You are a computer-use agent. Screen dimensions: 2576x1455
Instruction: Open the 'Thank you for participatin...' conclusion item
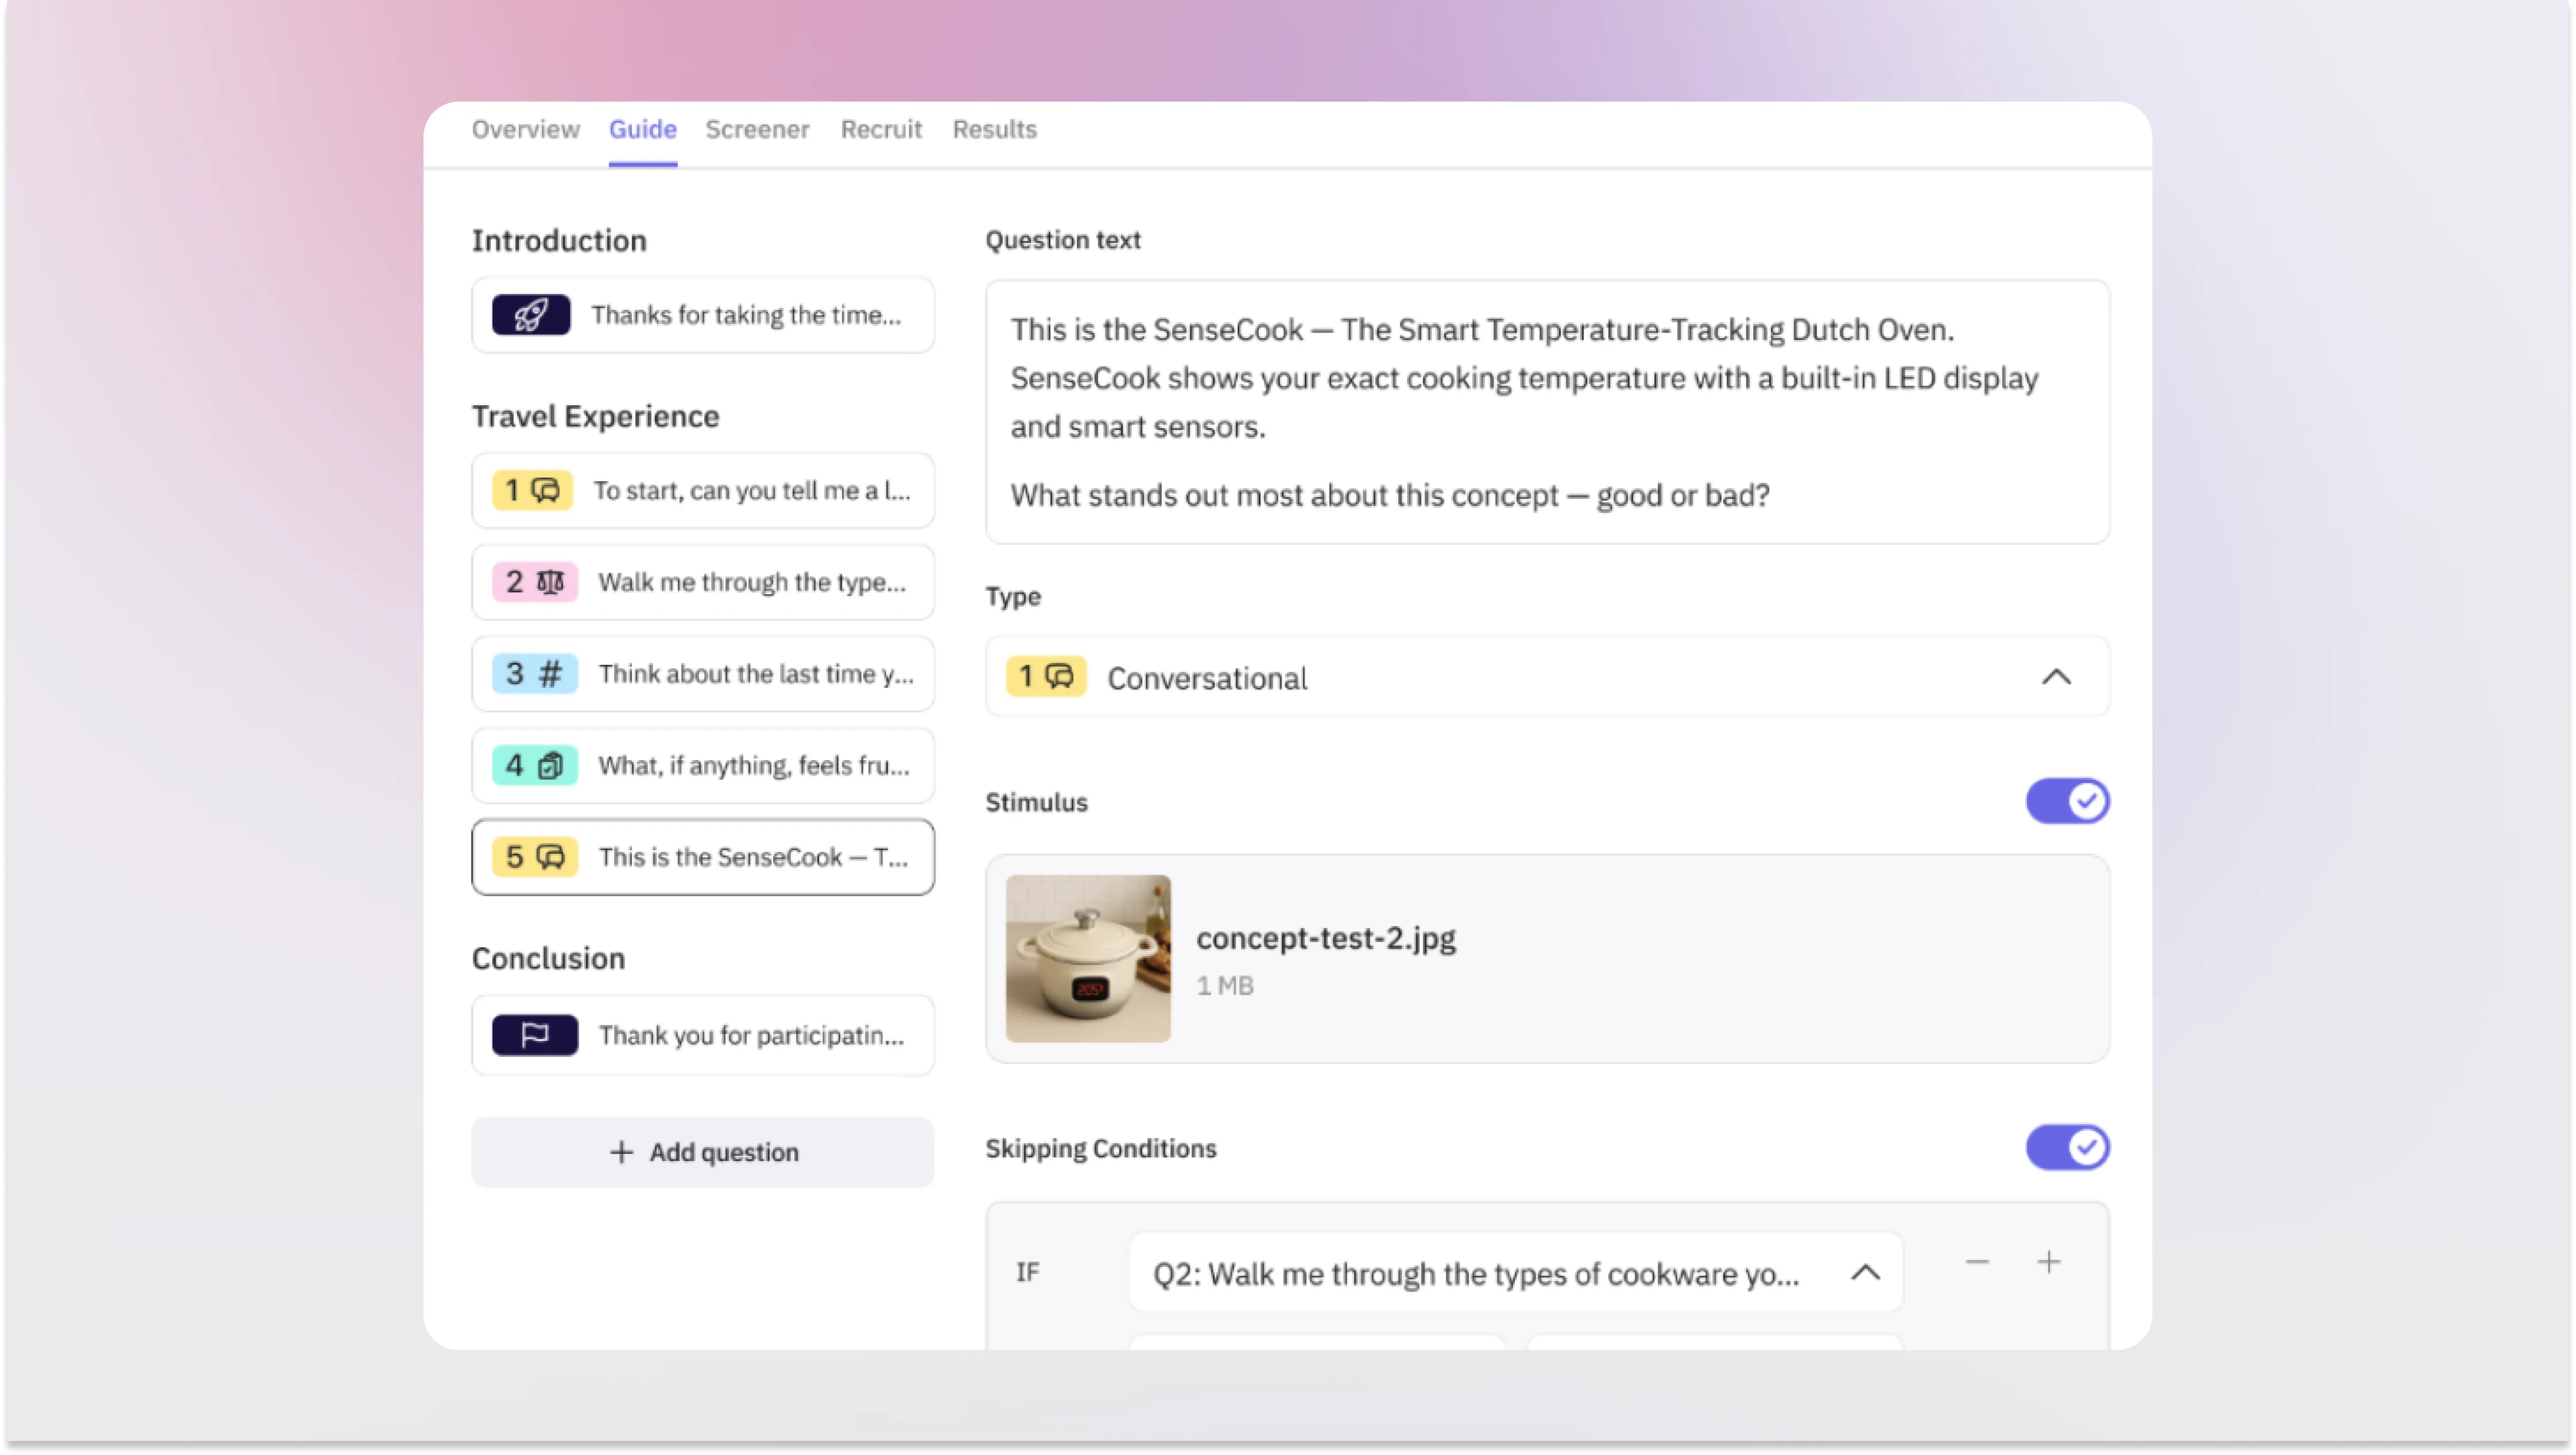(x=703, y=1035)
